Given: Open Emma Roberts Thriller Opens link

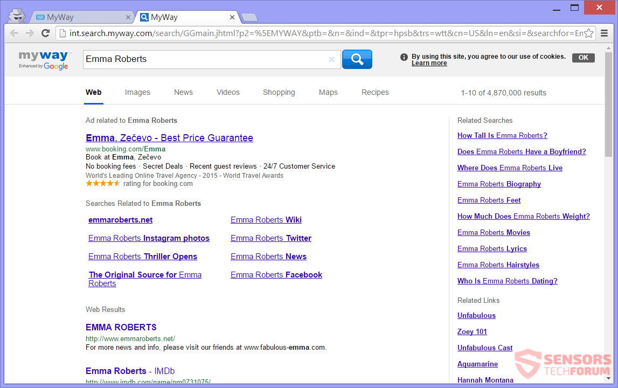Looking at the screenshot, I should (143, 257).
